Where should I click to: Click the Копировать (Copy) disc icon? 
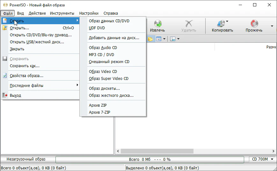pos(221,24)
